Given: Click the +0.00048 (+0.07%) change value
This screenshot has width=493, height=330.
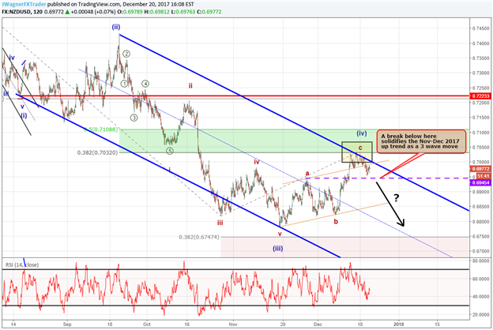Looking at the screenshot, I should [x=93, y=12].
